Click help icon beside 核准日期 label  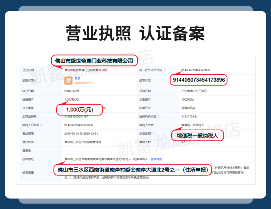point(153,133)
